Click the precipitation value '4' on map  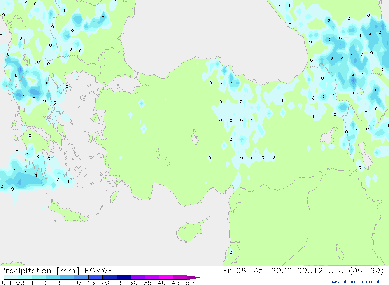pyautogui.click(x=370, y=34)
